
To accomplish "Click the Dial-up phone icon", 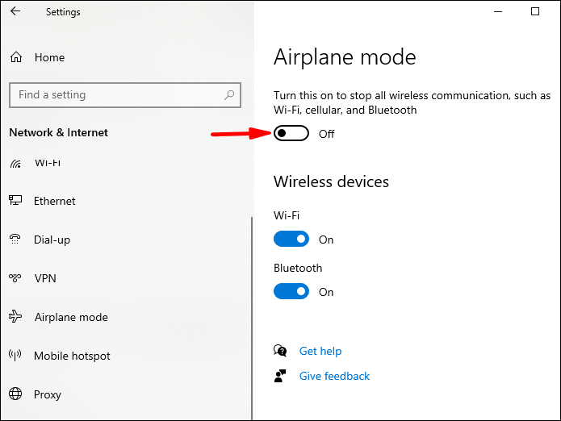I will (x=15, y=240).
